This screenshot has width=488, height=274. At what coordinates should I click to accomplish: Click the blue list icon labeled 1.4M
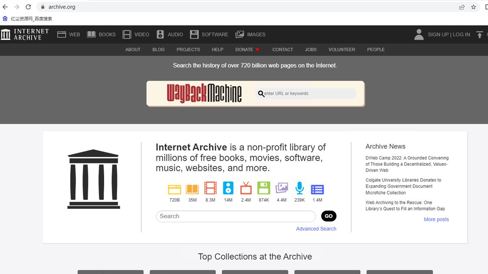[x=317, y=189]
